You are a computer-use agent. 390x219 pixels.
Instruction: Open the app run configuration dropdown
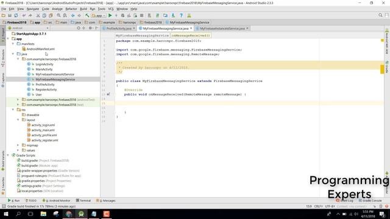click(99, 15)
